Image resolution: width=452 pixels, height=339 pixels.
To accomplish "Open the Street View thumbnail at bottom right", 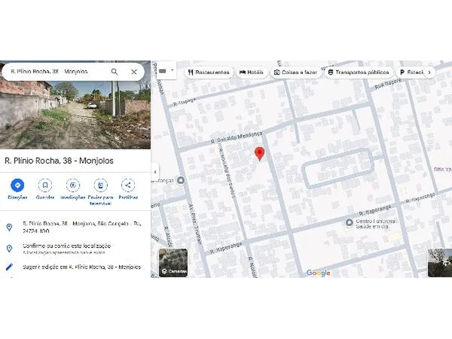I will (440, 263).
